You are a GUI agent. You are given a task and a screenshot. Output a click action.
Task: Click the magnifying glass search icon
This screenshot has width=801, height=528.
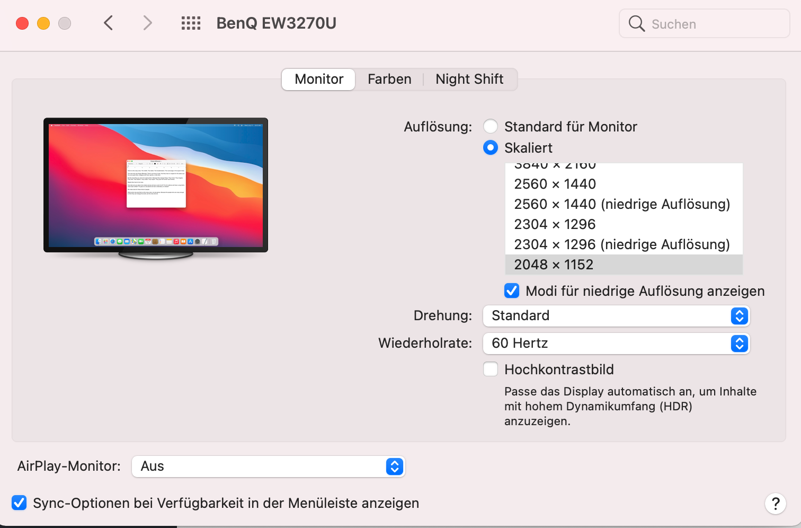[x=636, y=24]
